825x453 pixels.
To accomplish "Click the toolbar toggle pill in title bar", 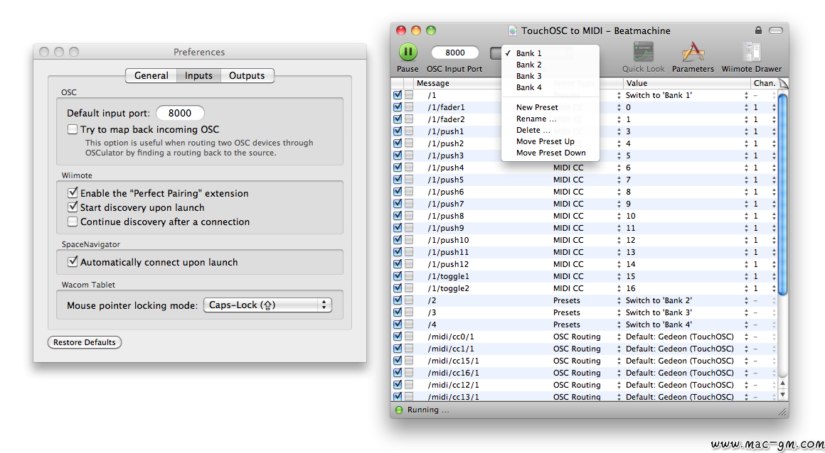I will point(776,31).
